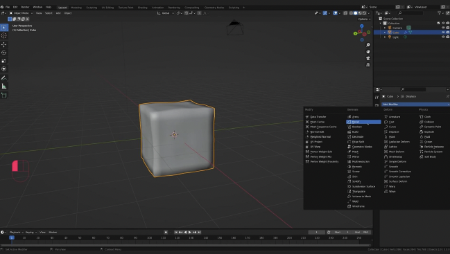
Task: Click the Tool tab icon in Properties editor
Action: click(377, 98)
